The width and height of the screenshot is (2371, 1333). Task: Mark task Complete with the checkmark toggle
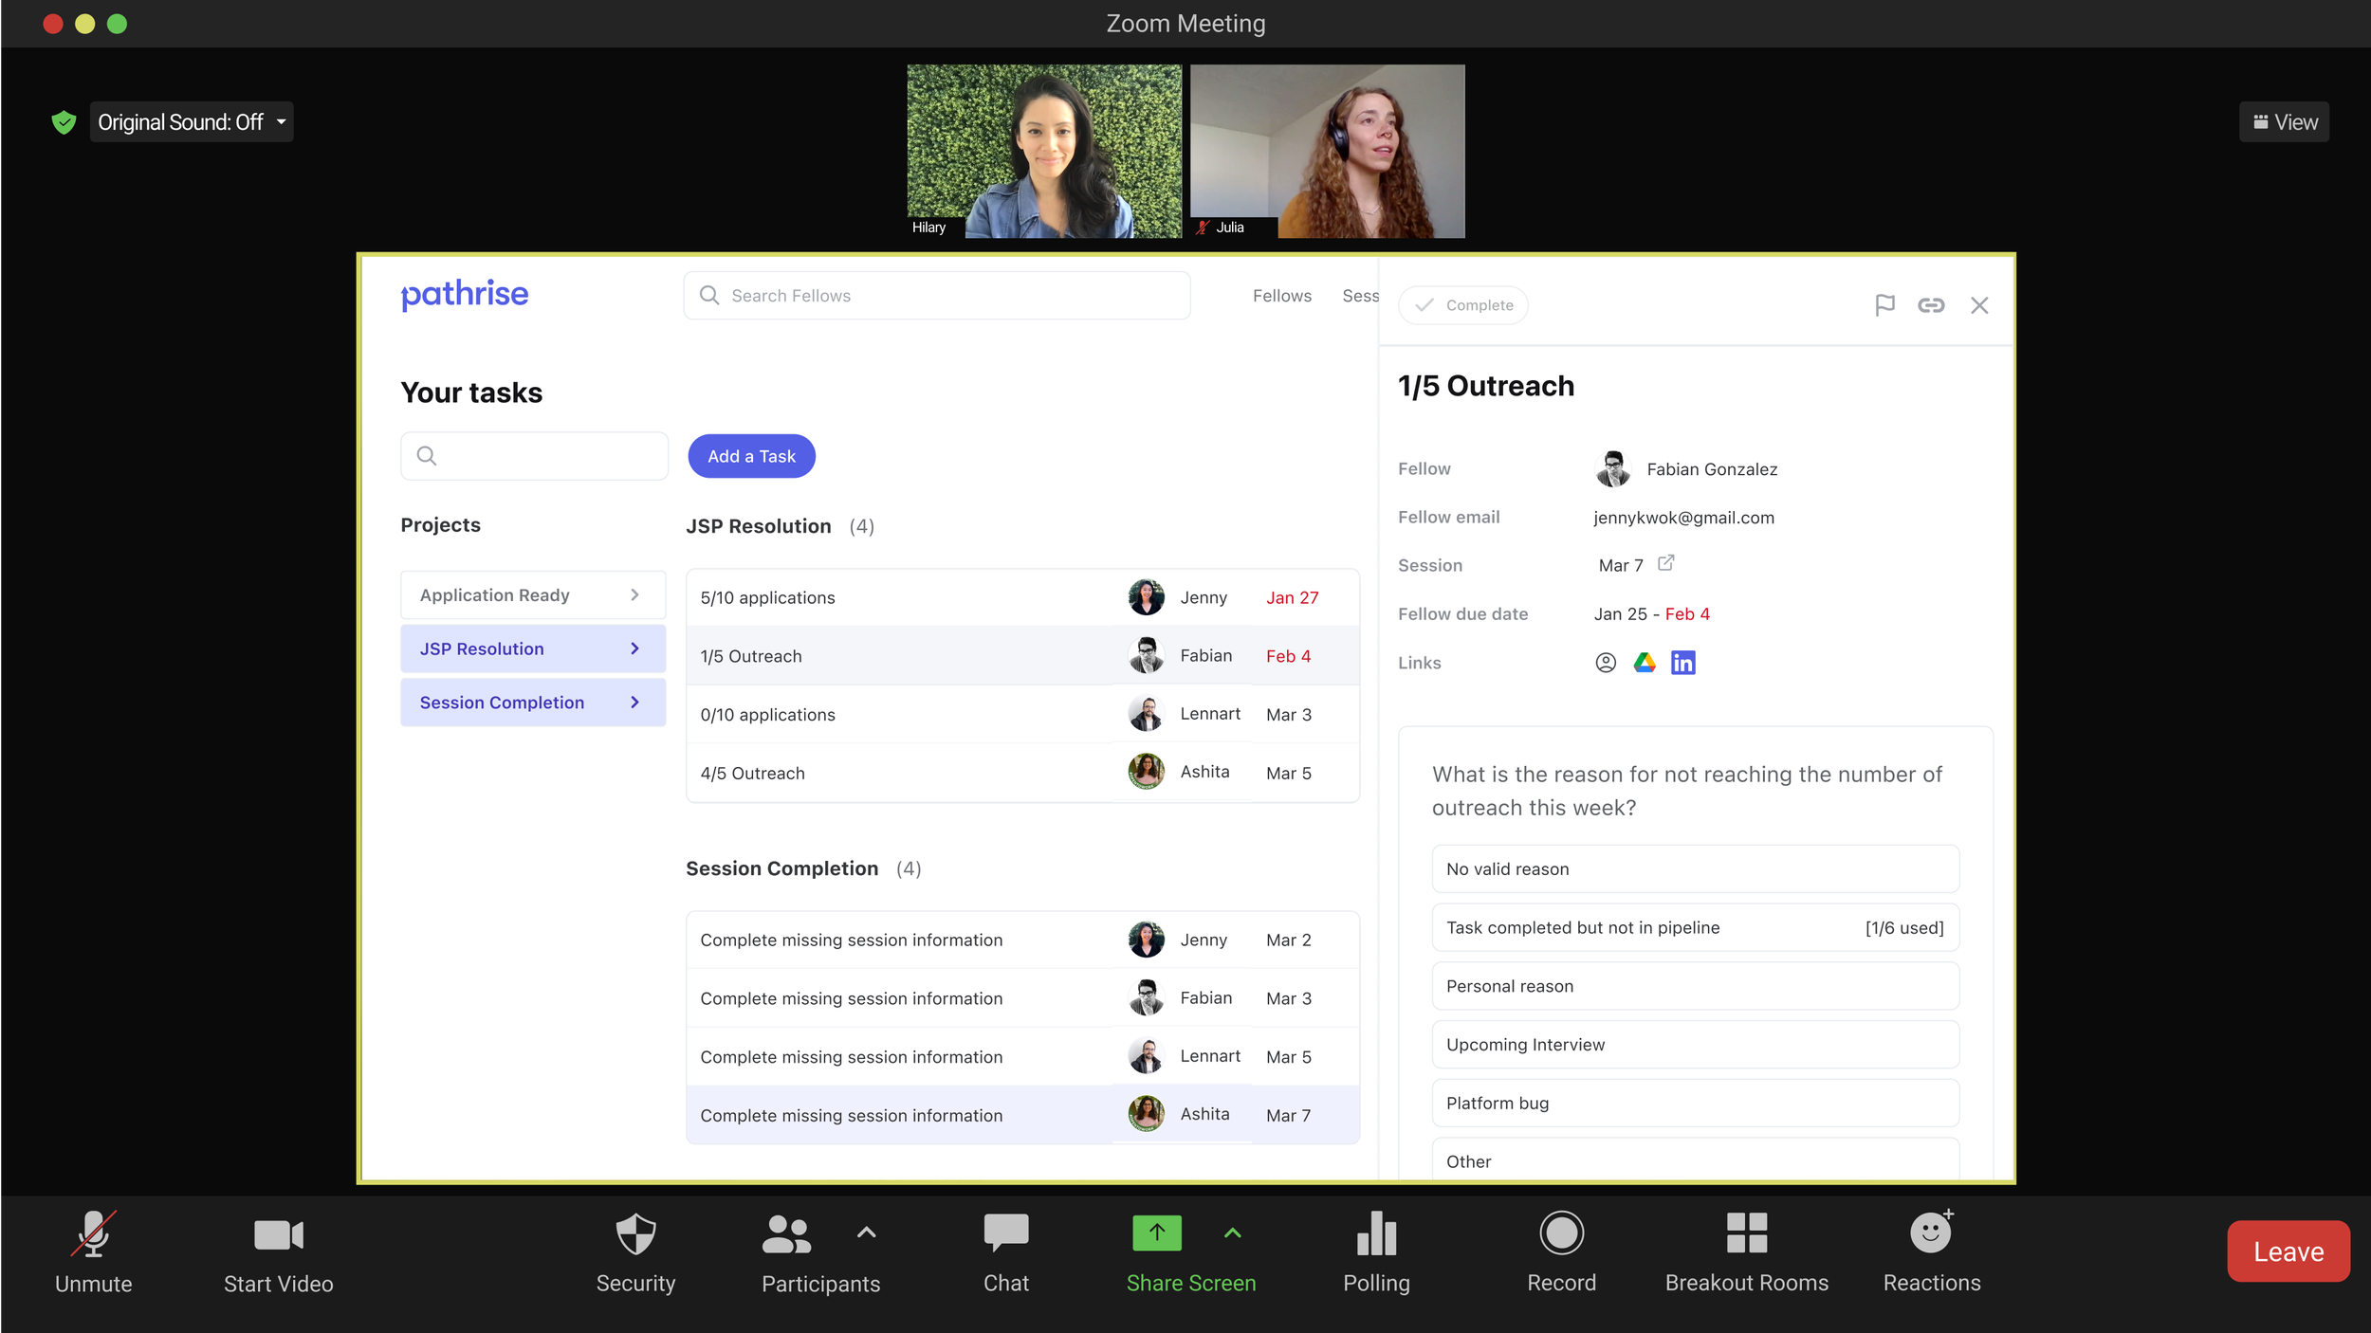coord(1462,305)
